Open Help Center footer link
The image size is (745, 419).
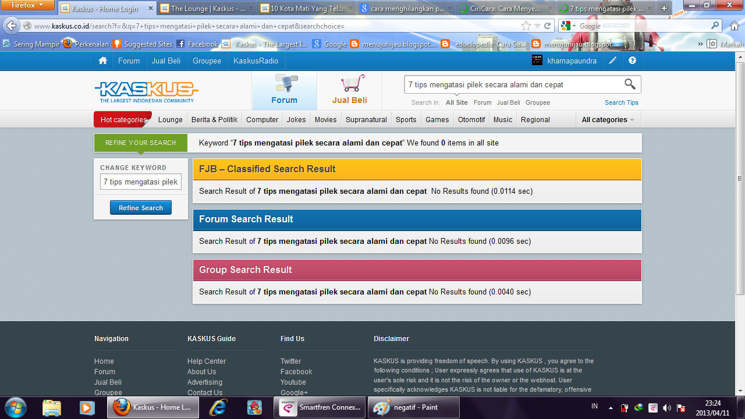[207, 361]
